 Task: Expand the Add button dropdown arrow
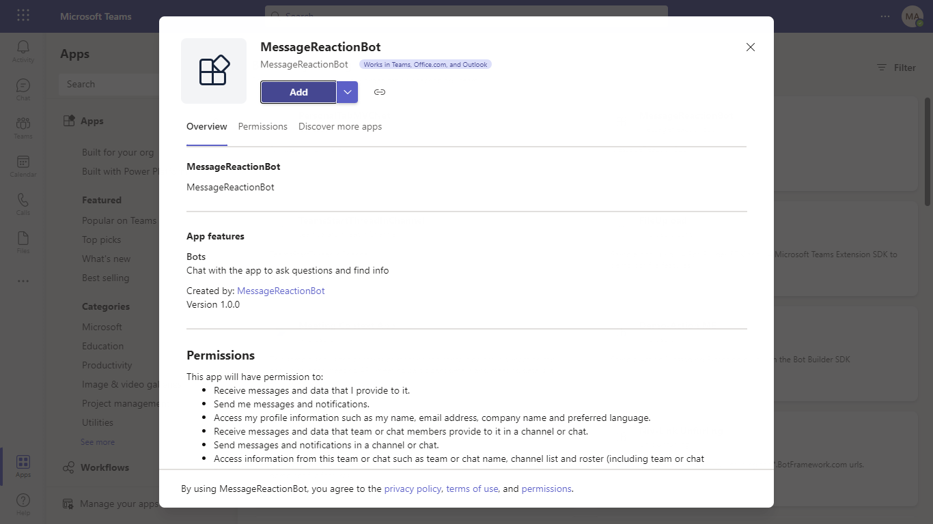(348, 92)
